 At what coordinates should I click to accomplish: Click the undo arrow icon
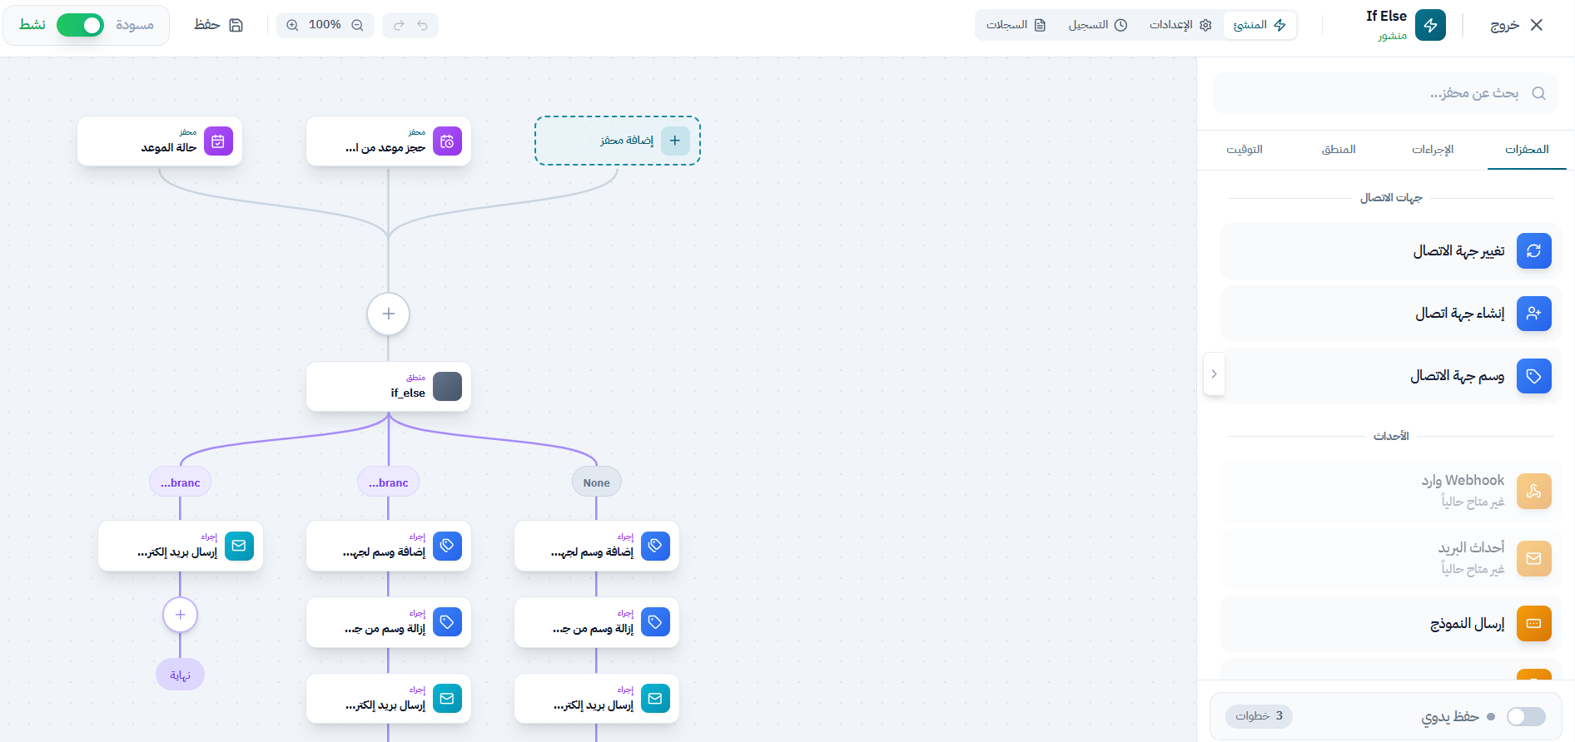tap(422, 25)
